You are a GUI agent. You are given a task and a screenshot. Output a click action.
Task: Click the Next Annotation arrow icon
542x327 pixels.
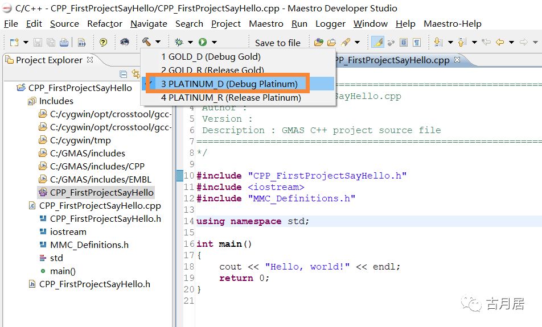tap(438, 42)
